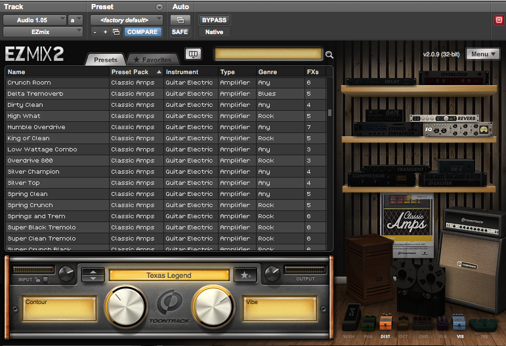
Task: Select the orange DIST pedal
Action: [385, 322]
